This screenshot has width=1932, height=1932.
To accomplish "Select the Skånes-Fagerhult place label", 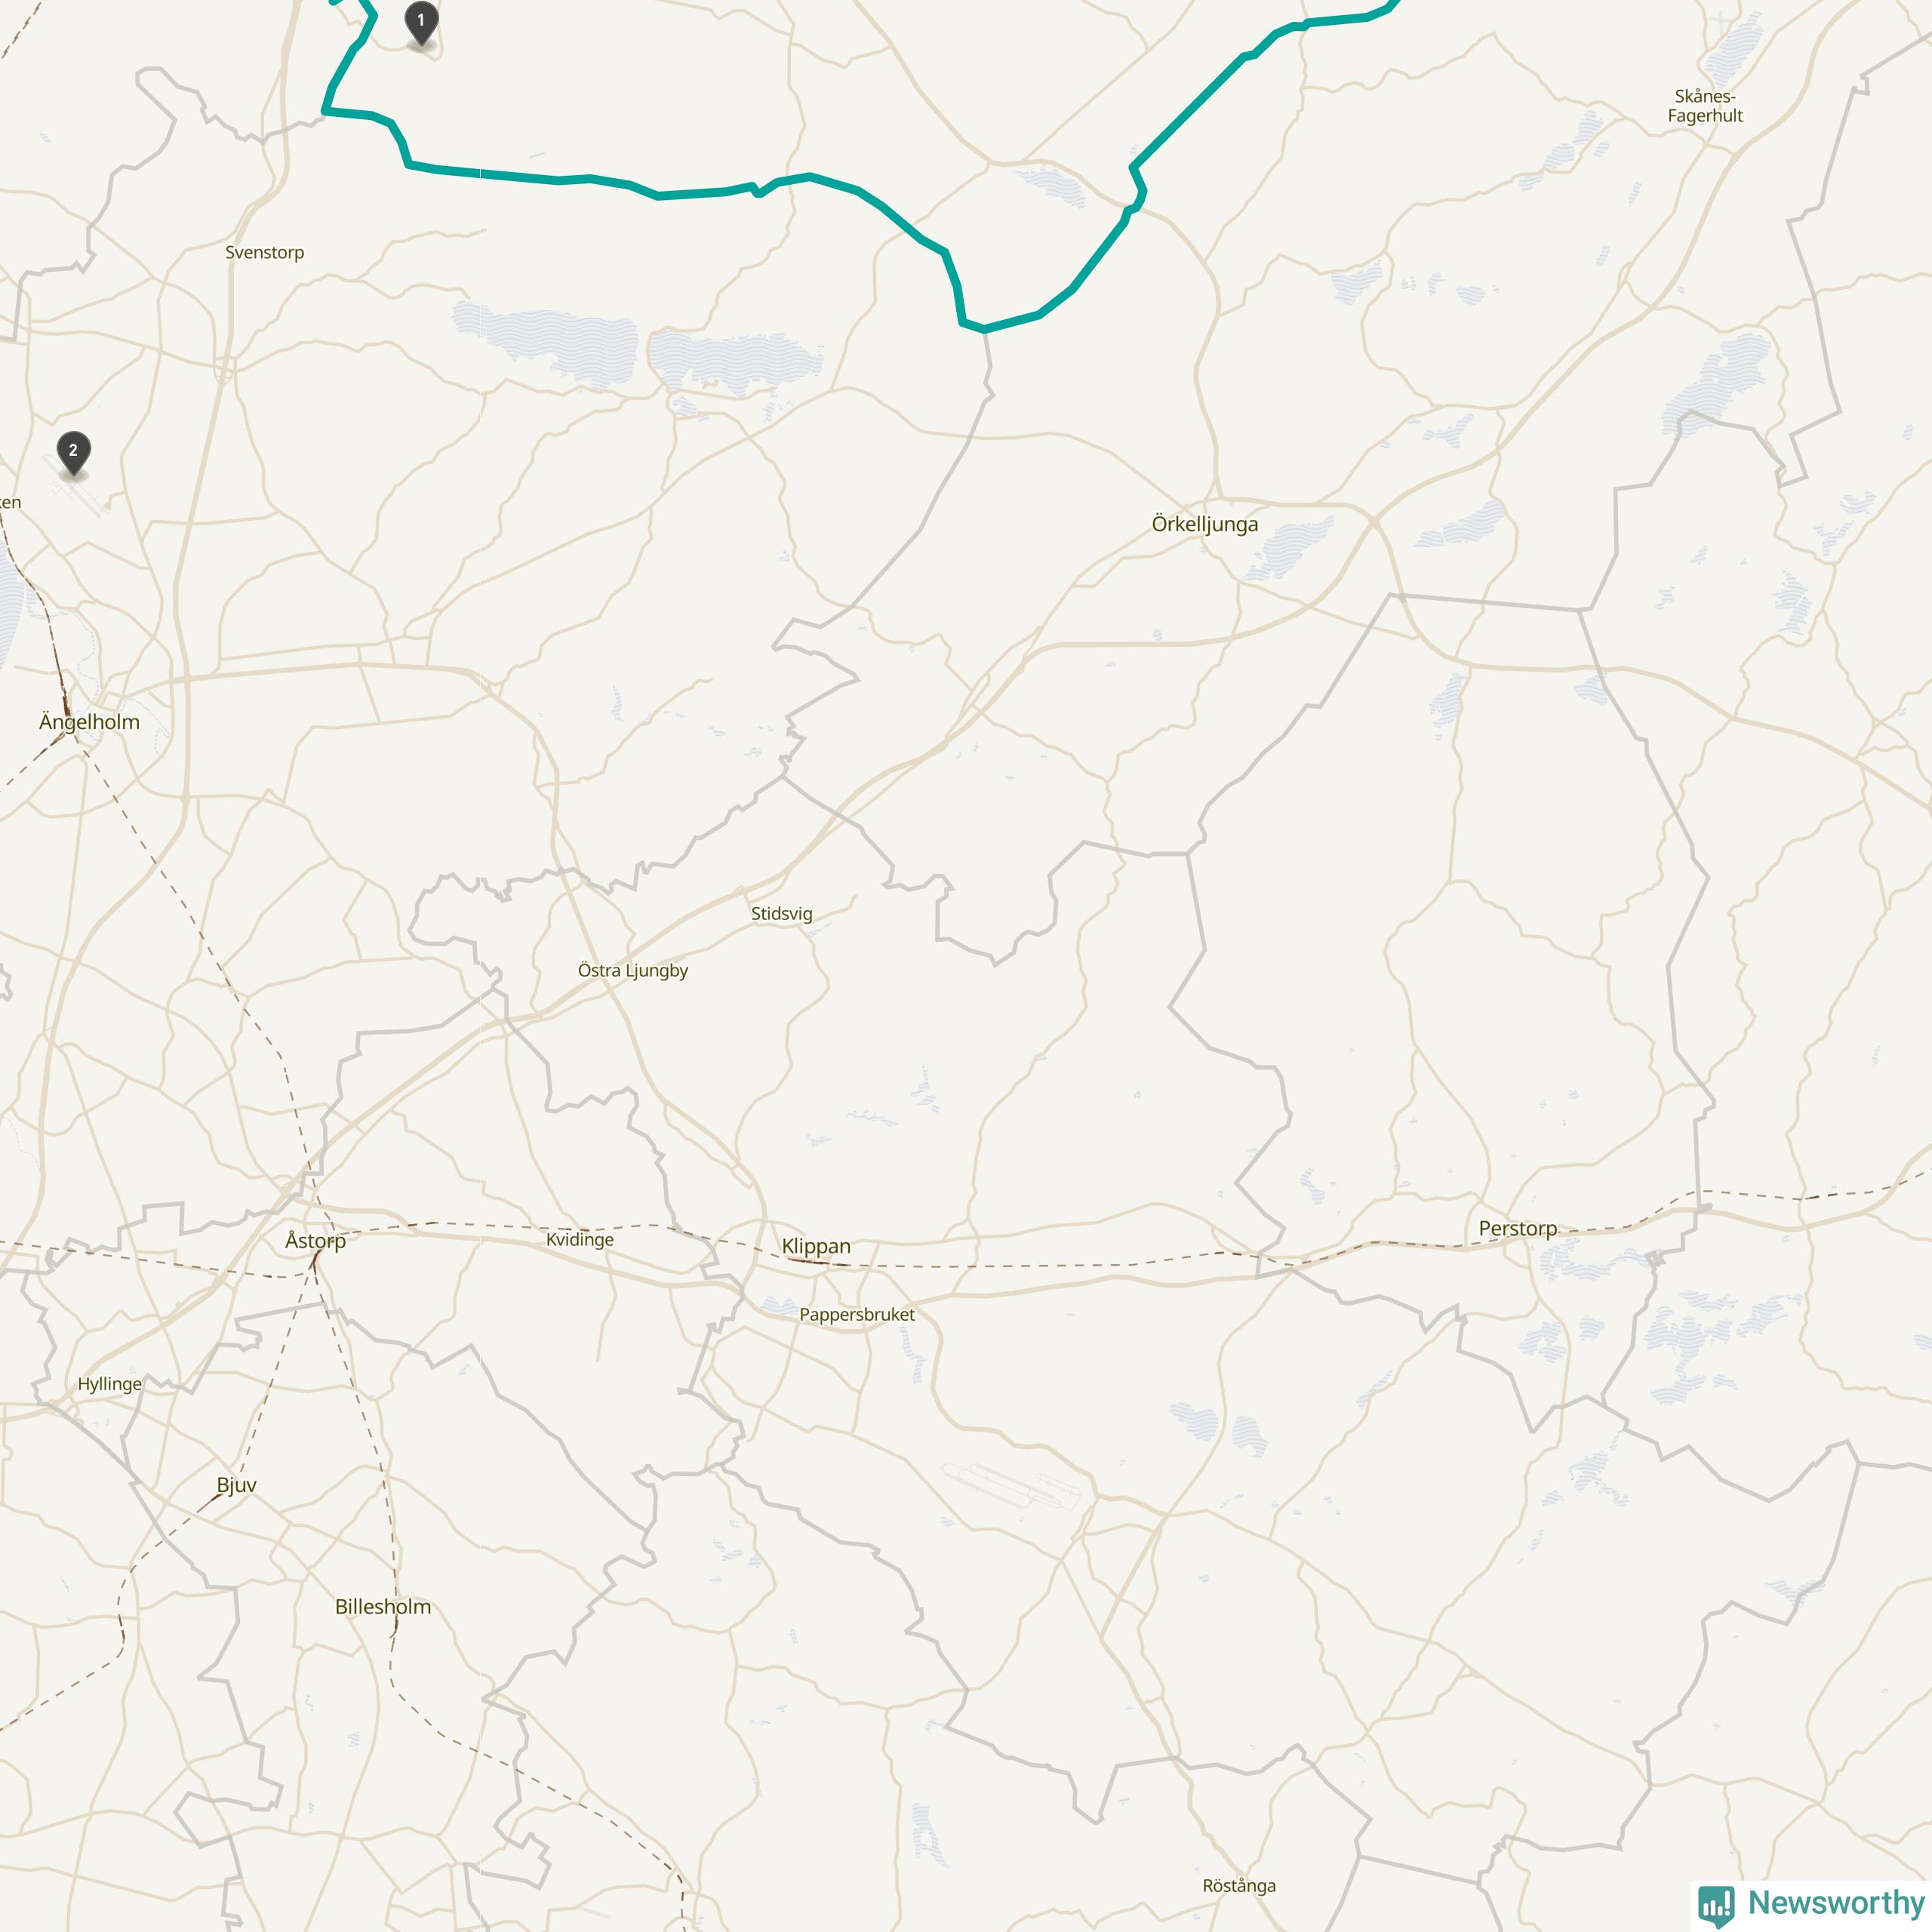I will (x=1705, y=106).
